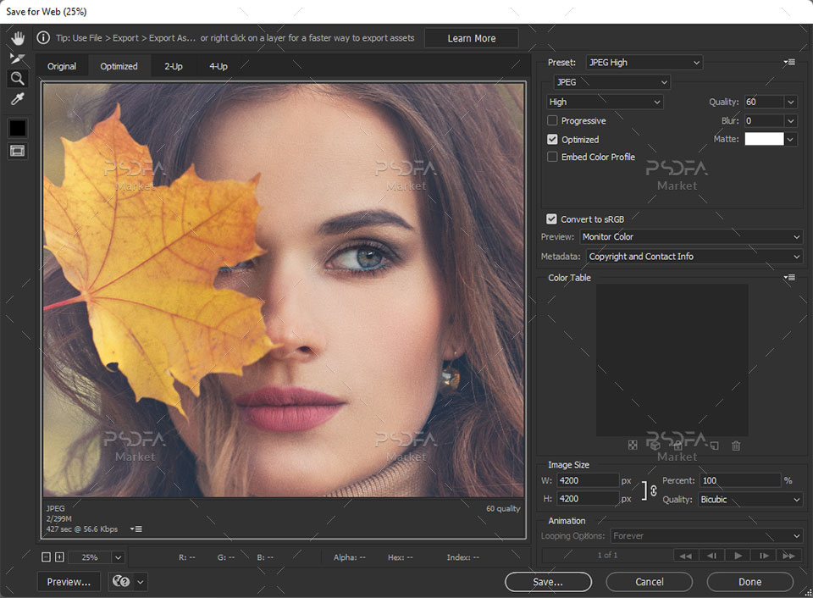Switch to the Original tab
The height and width of the screenshot is (598, 813).
point(62,66)
